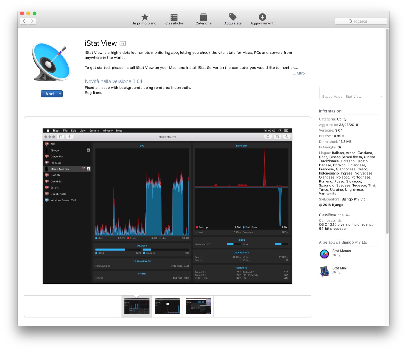The width and height of the screenshot is (407, 351).
Task: Expand the description with the ...Altro link
Action: [299, 73]
